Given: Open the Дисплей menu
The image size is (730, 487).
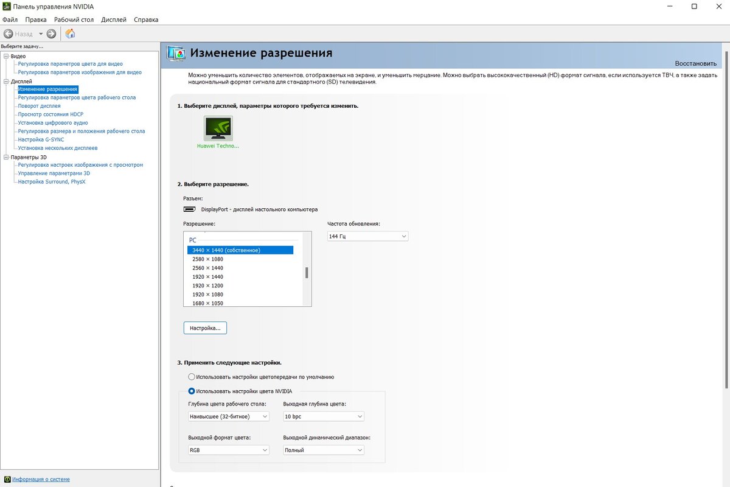Looking at the screenshot, I should click(114, 19).
